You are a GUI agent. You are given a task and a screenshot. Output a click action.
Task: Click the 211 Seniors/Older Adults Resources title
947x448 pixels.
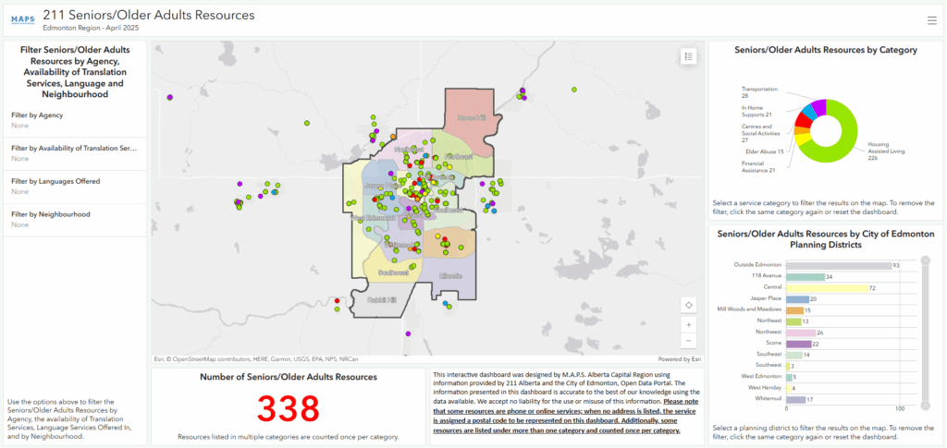pyautogui.click(x=149, y=15)
